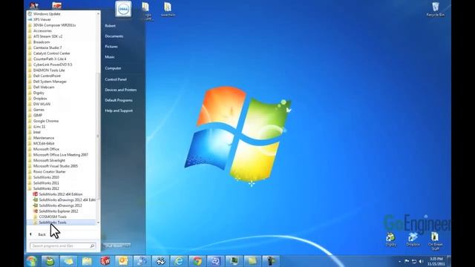This screenshot has height=267, width=475.
Task: Open the Windows Explorer folder taskbar icon
Action: (87, 261)
